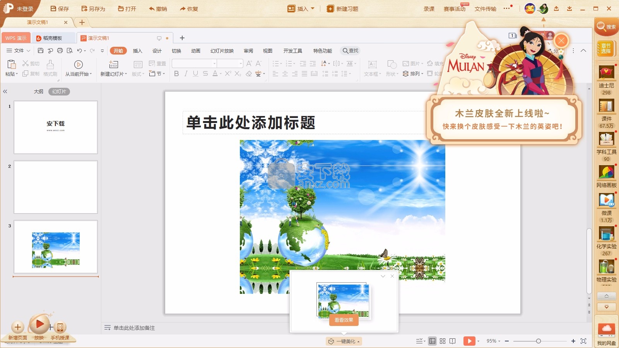Click 新增页面 button at bottom left
Image resolution: width=619 pixels, height=348 pixels.
pyautogui.click(x=18, y=331)
